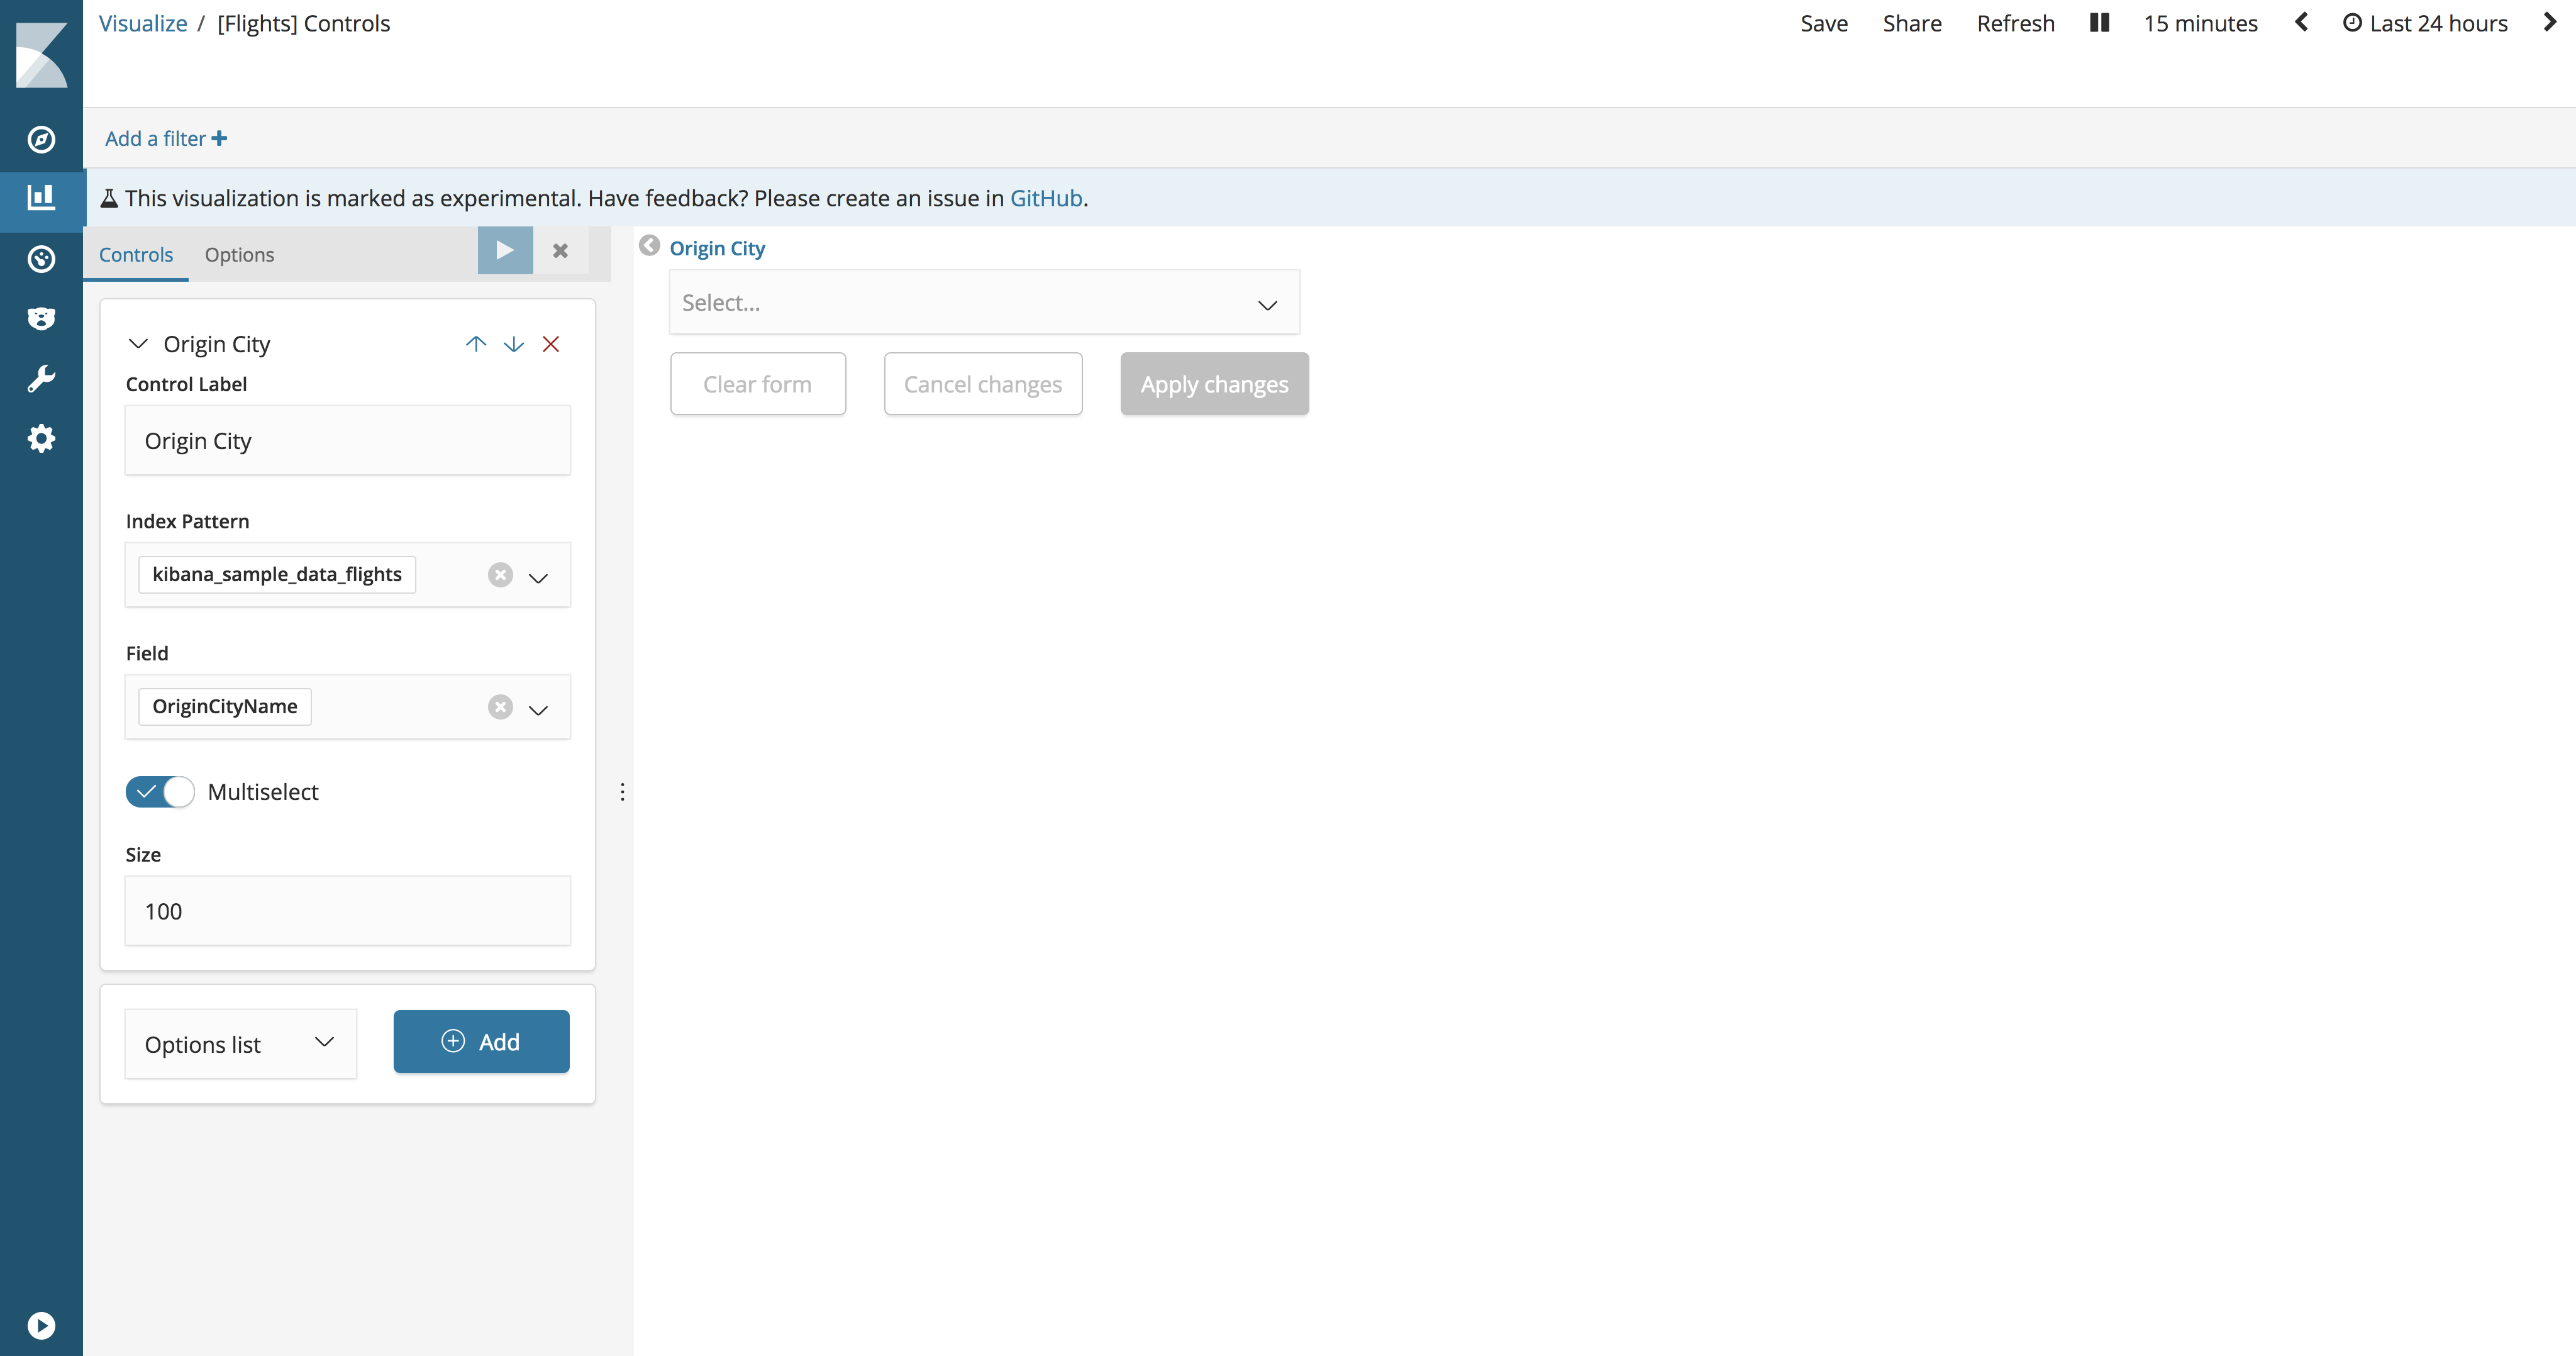Clear OriginCityName field with the x icon
The height and width of the screenshot is (1356, 2576).
click(500, 707)
